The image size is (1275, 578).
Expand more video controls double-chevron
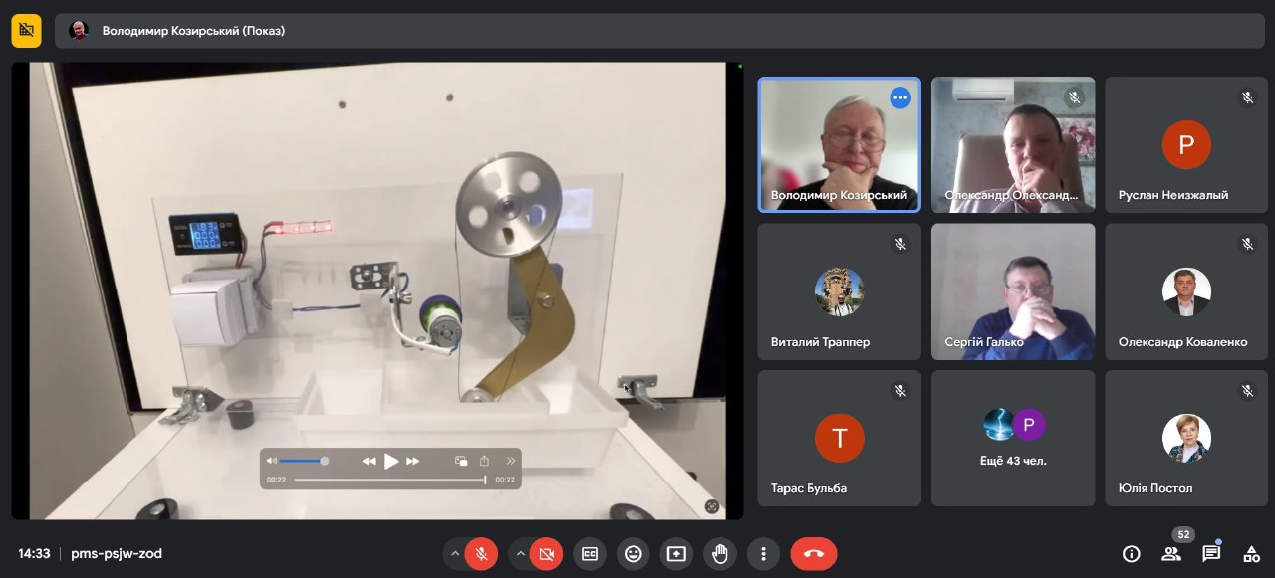tap(511, 461)
